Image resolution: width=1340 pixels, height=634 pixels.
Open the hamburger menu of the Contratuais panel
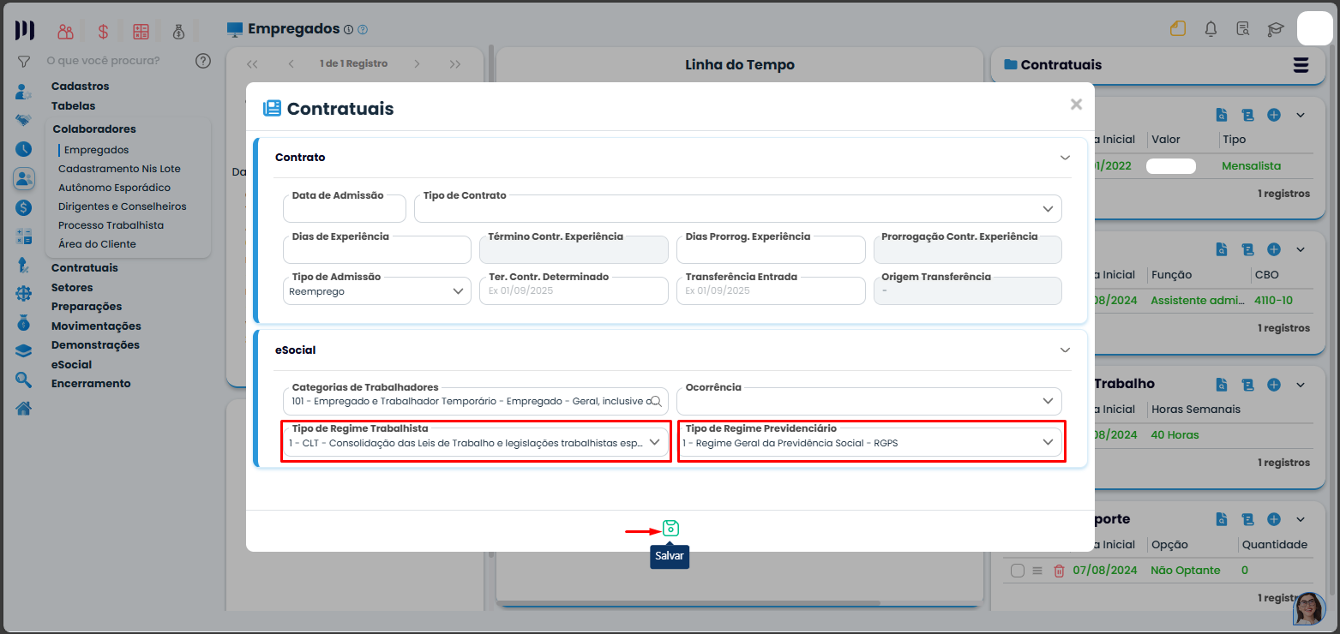pos(1301,65)
